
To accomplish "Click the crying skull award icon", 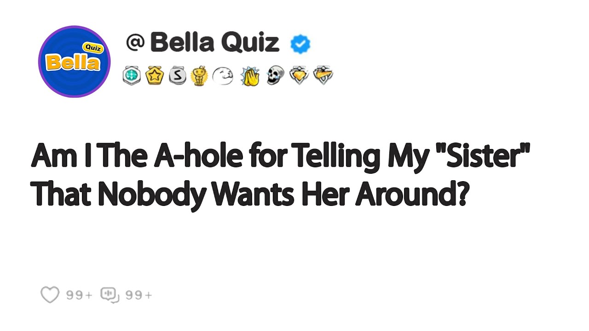I will 275,76.
